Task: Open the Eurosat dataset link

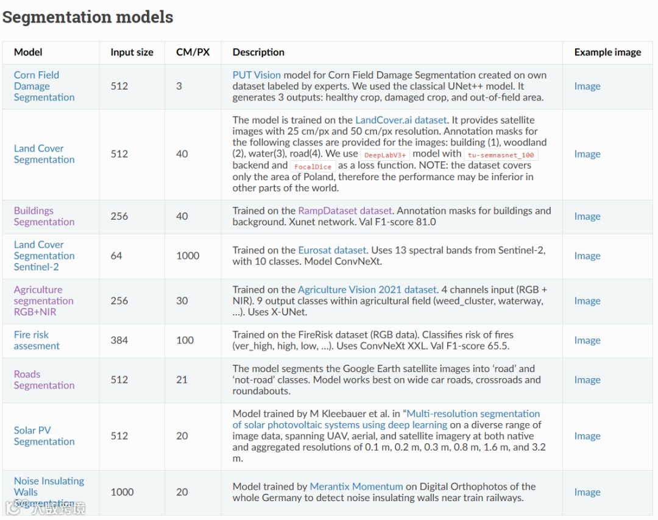Action: point(332,250)
